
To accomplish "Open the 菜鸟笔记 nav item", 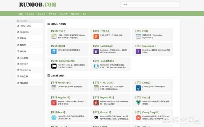I will pos(30,14).
